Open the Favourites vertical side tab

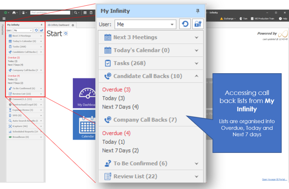tap(3, 30)
